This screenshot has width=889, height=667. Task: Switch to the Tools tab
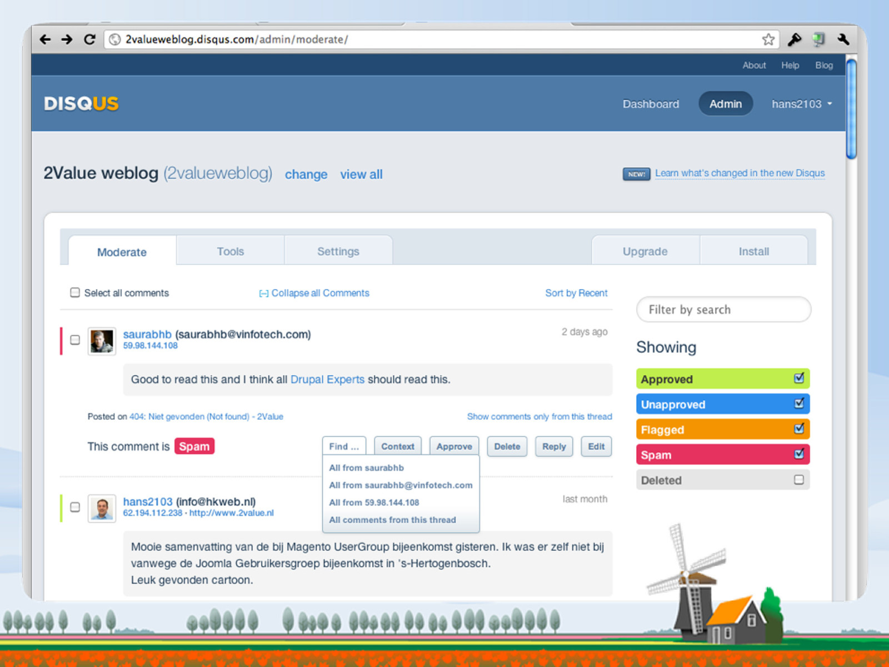coord(231,251)
